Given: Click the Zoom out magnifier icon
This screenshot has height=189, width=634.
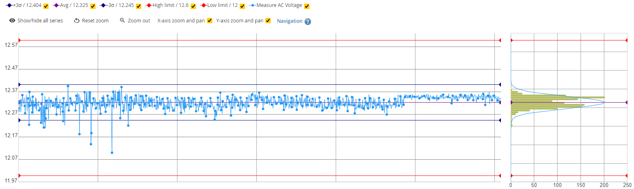Looking at the screenshot, I should pyautogui.click(x=122, y=20).
